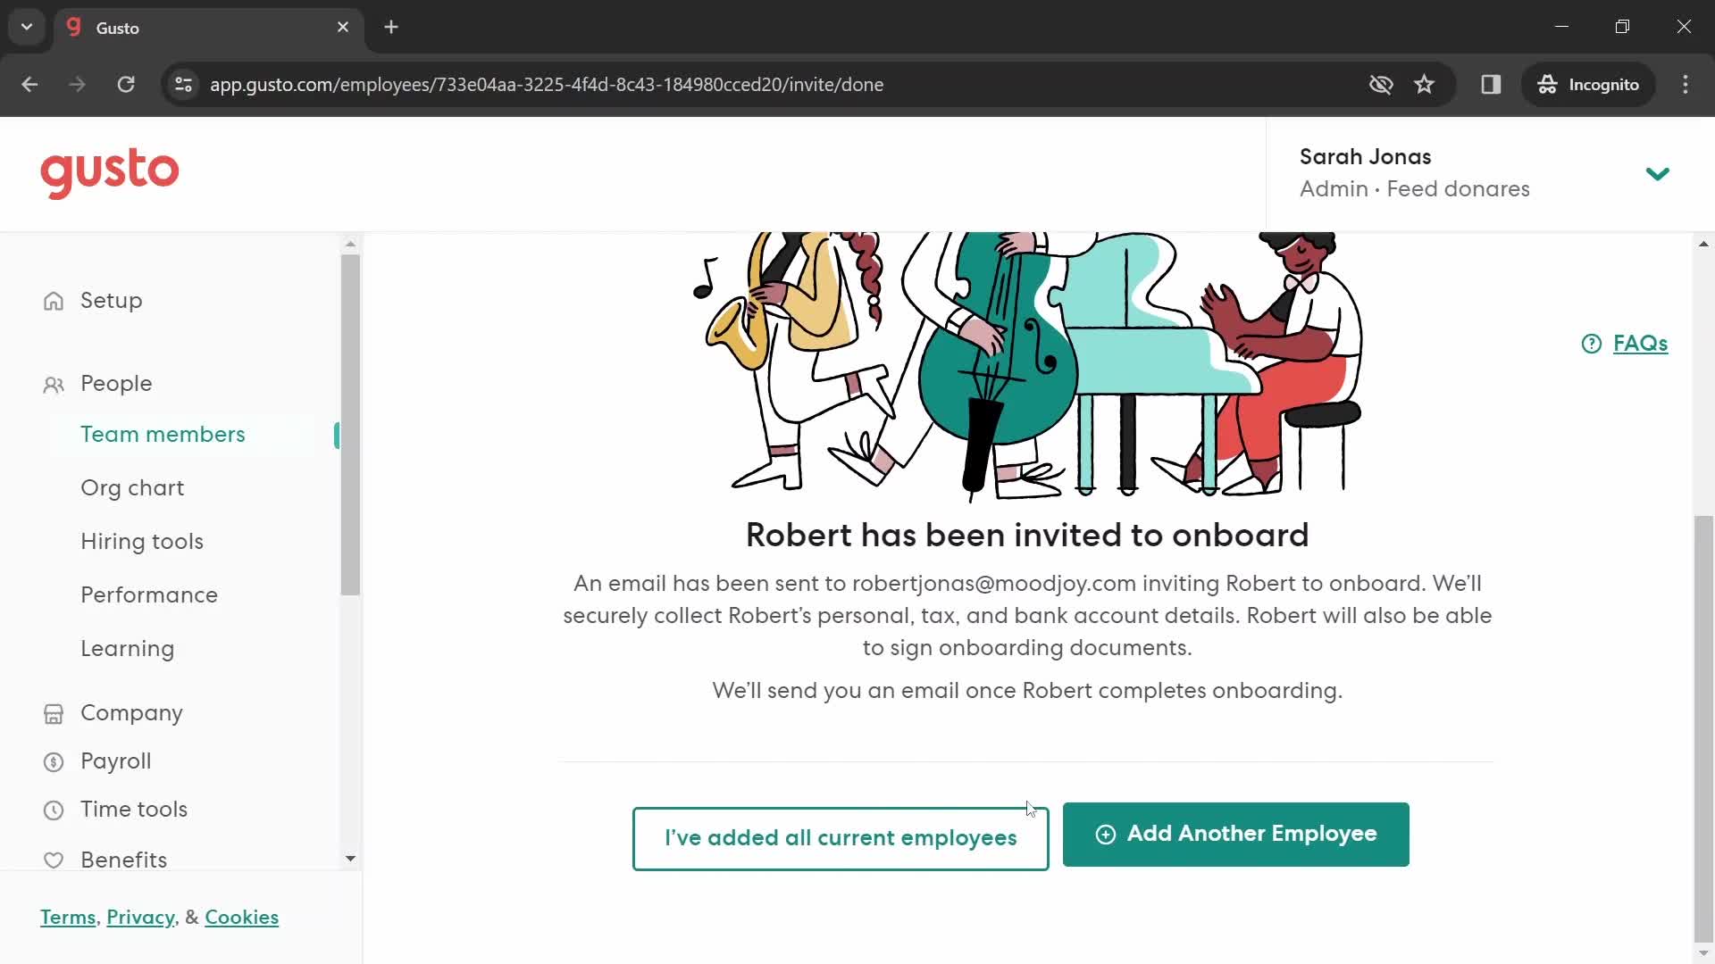Select Team members menu item

tap(163, 435)
